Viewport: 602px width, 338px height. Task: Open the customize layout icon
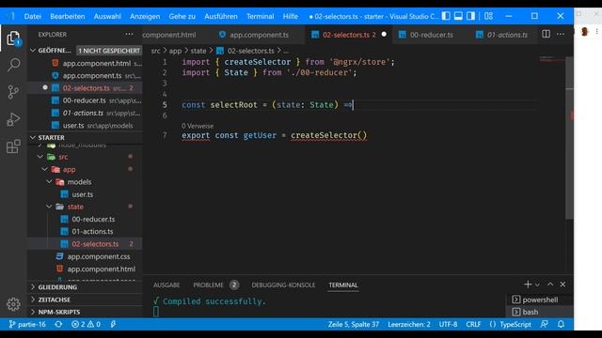(488, 16)
